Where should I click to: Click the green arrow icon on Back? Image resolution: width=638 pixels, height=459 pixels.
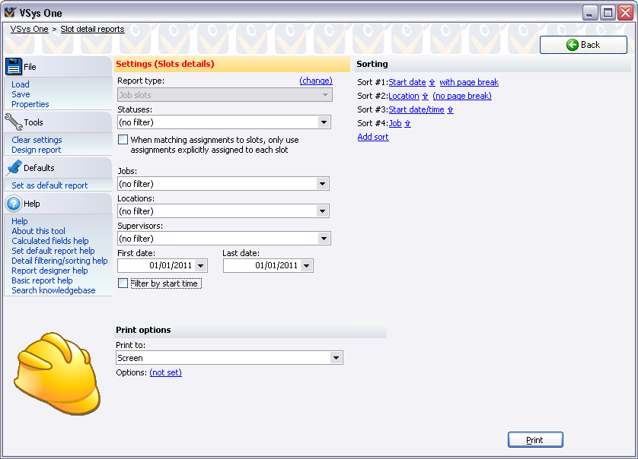pos(572,45)
